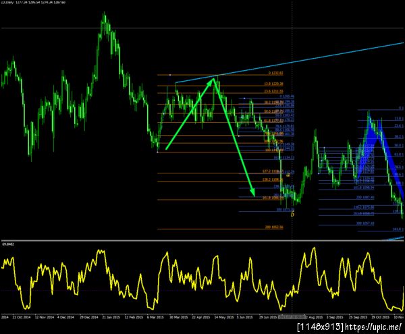Viewport: 405px width, 334px height.
Task: Click the '12 Feb 2015' date label
Action: (x=134, y=317)
